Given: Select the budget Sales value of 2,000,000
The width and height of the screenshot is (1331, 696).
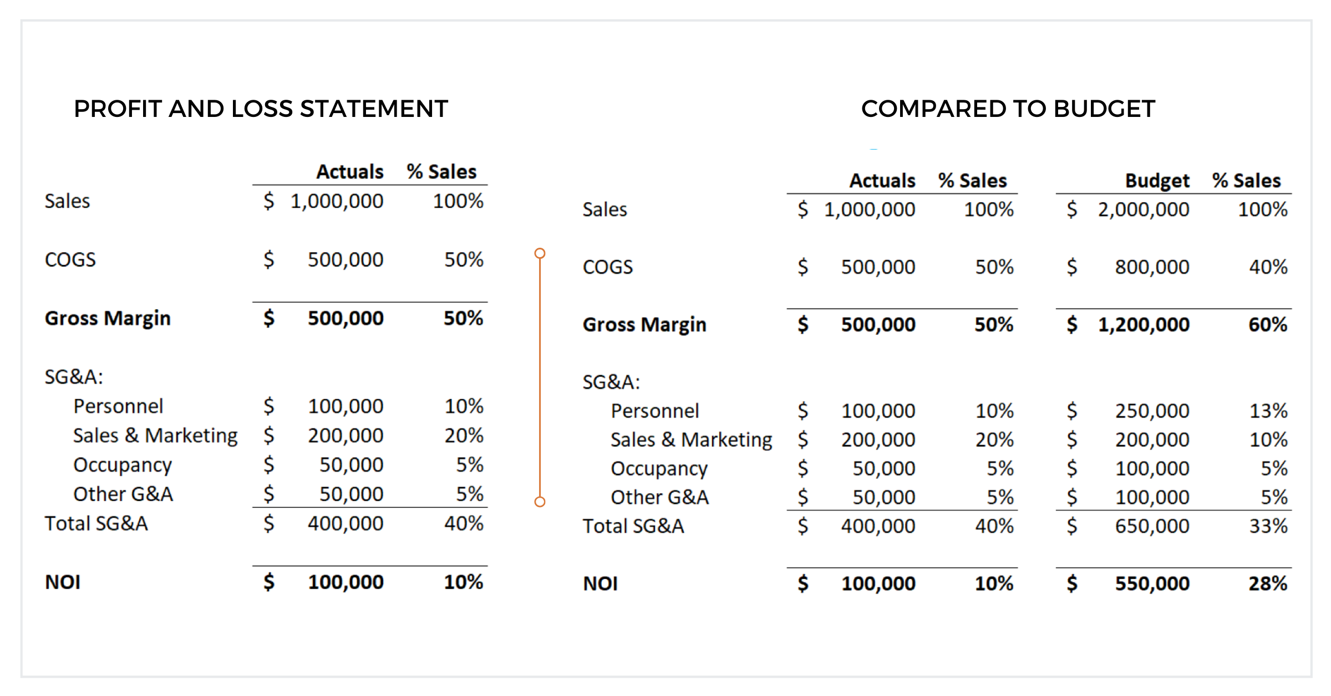Looking at the screenshot, I should pos(1143,209).
